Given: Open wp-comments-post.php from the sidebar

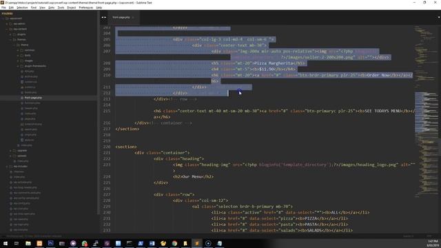Looking at the screenshot, I should pyautogui.click(x=27, y=193).
